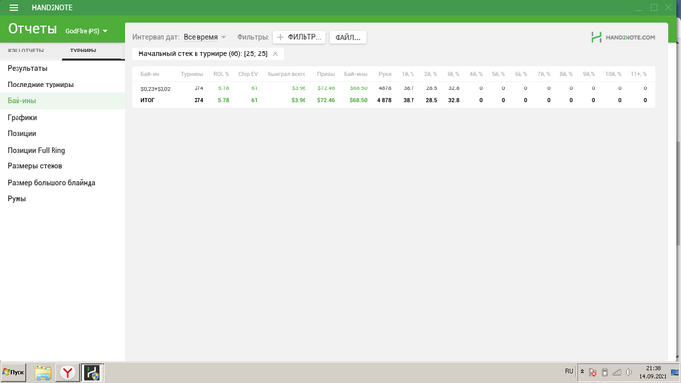Open the file explorer taskbar icon
The image size is (681, 383).
coord(43,372)
